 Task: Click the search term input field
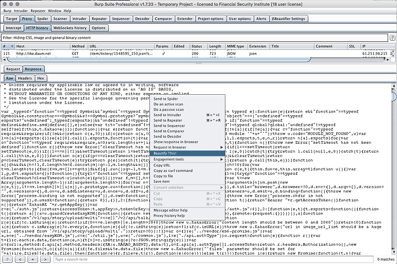point(213,259)
